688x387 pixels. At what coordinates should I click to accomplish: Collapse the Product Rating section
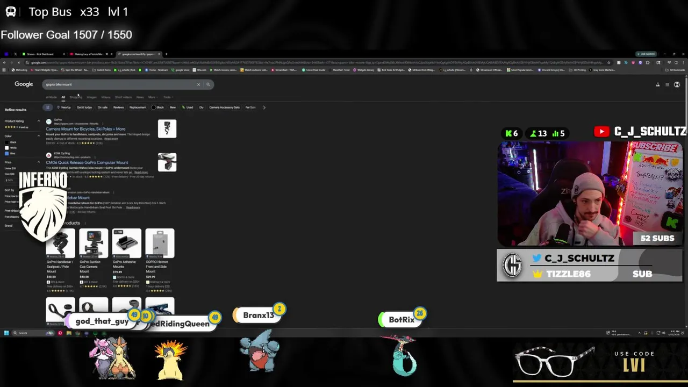[x=39, y=121]
